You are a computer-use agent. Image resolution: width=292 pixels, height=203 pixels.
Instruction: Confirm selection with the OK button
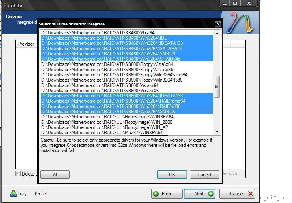(172, 174)
